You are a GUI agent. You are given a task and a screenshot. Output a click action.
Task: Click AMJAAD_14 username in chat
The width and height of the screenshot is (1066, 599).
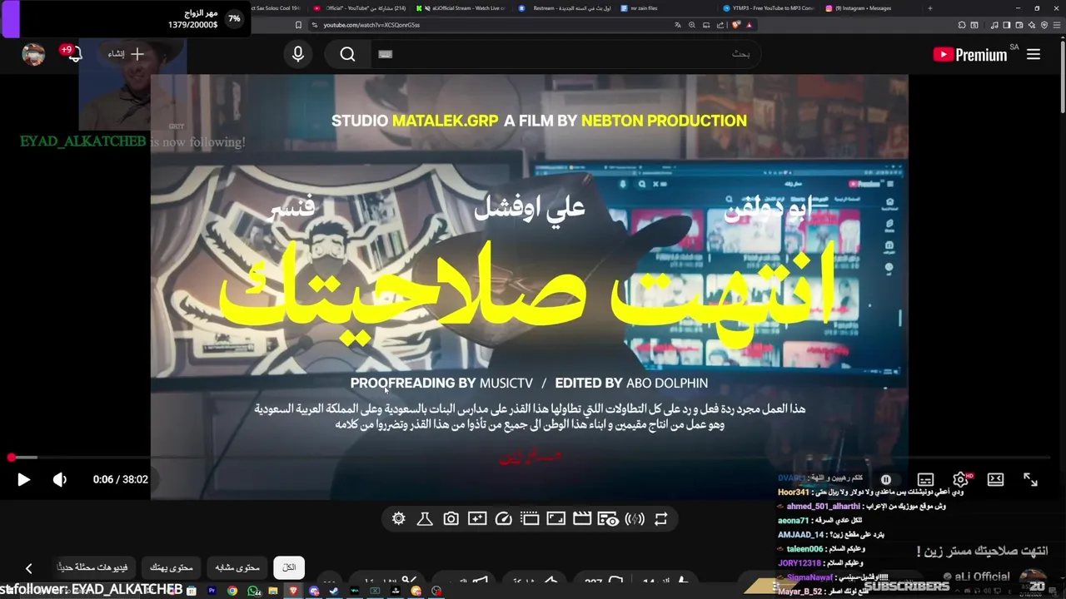[x=800, y=535]
